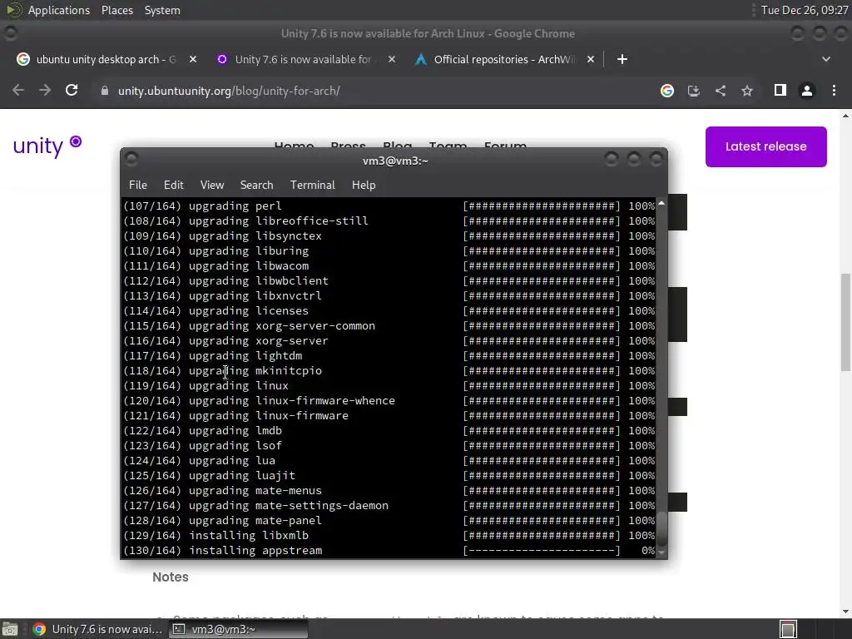Click the terminal scrollbar down arrow
The width and height of the screenshot is (852, 639).
(661, 552)
